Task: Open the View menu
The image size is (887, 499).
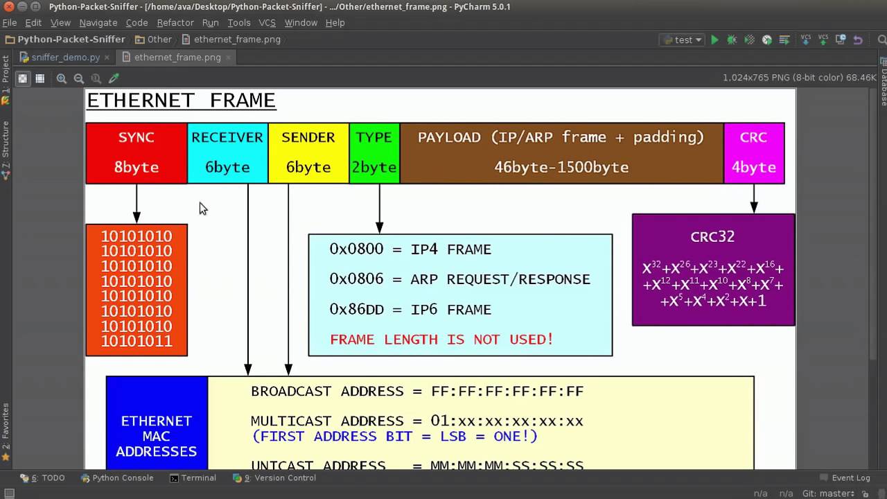Action: pos(60,22)
